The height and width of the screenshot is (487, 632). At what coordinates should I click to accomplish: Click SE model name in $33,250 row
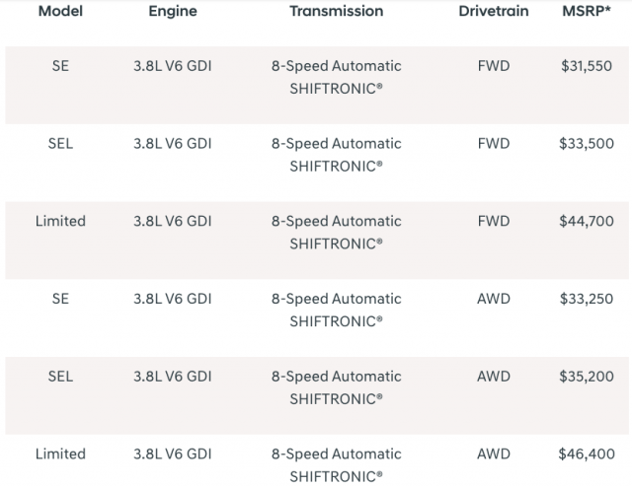pos(60,299)
